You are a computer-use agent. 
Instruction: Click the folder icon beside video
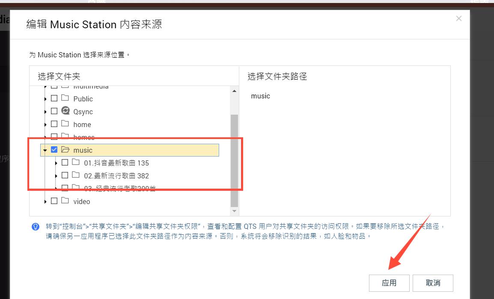(65, 201)
